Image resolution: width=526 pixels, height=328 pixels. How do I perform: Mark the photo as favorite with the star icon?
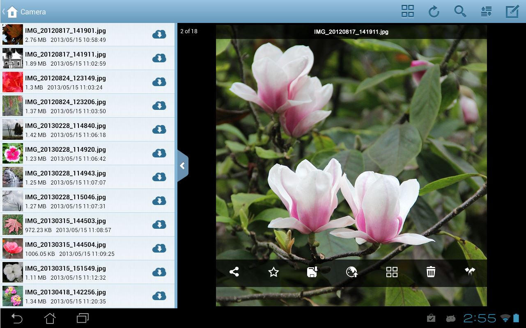click(x=273, y=272)
